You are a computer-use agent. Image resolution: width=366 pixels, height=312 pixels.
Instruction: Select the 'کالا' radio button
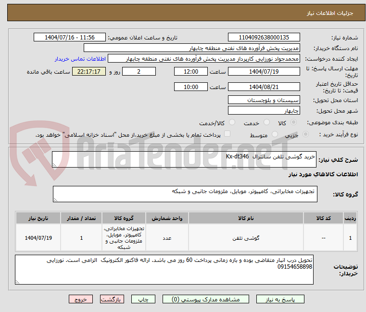click(293, 122)
